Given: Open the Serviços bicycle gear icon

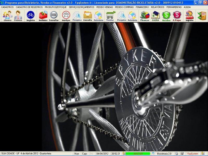Looking at the screenshot, I should tap(66, 16).
